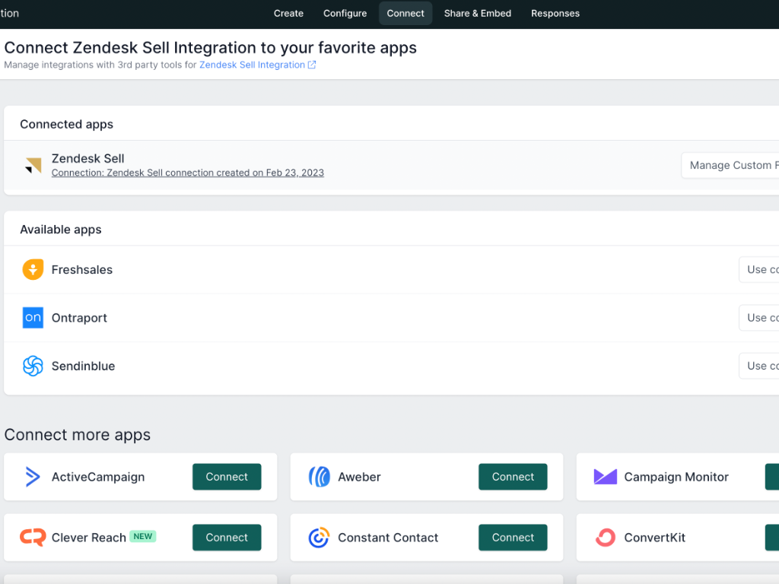Click the Constant Contact logo icon
The height and width of the screenshot is (584, 779).
pos(319,538)
